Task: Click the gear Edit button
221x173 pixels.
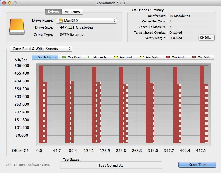Action: click(x=206, y=37)
